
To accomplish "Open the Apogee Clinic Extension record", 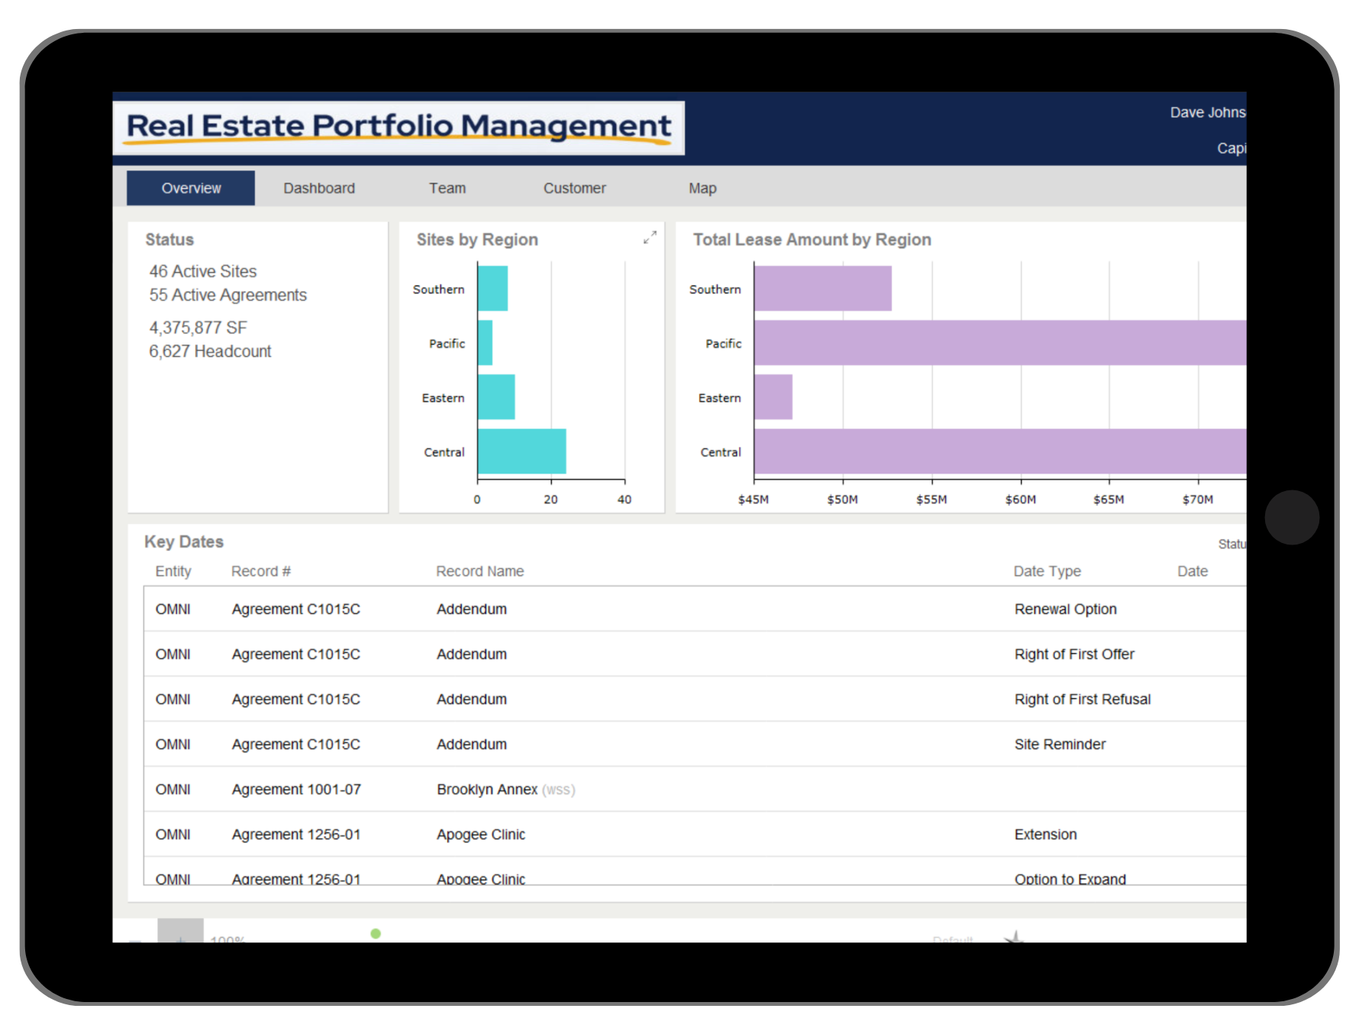I will (x=481, y=835).
